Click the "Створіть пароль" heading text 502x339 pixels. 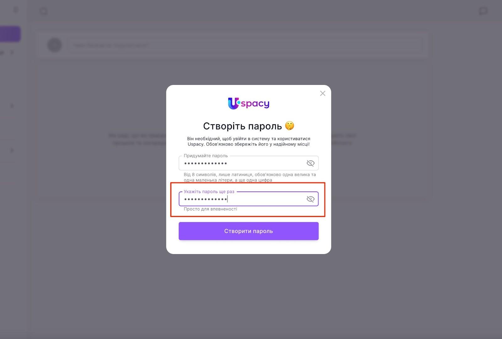pos(243,126)
